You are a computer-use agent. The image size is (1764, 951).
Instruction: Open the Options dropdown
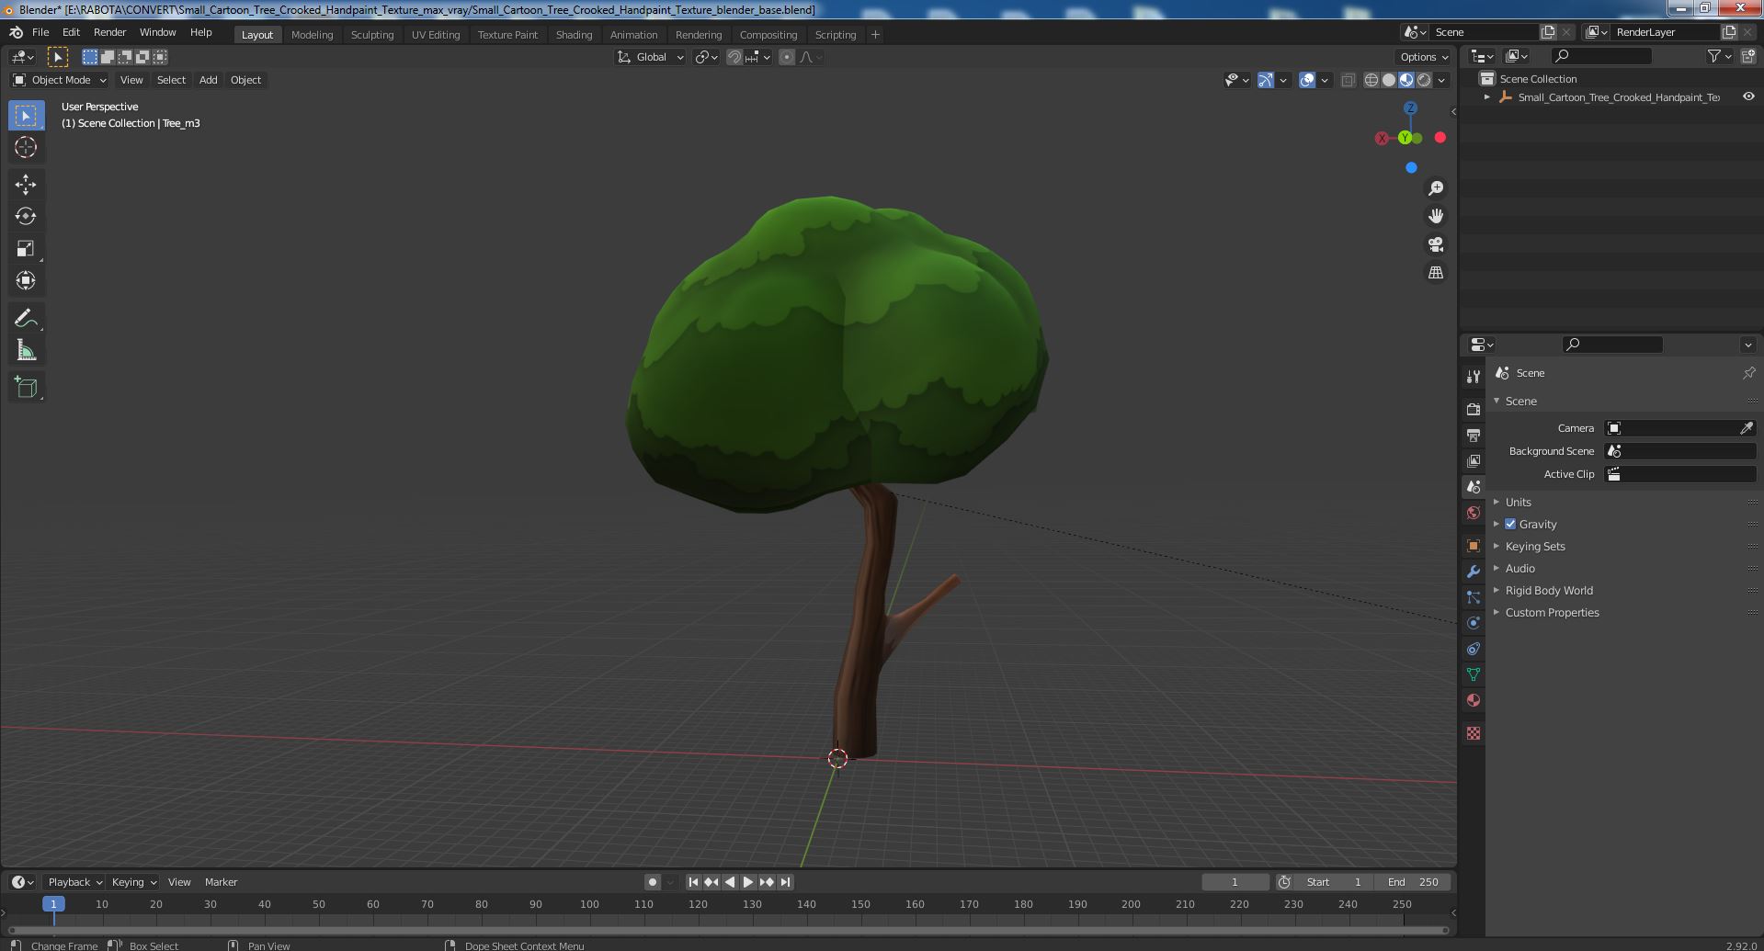pyautogui.click(x=1424, y=57)
